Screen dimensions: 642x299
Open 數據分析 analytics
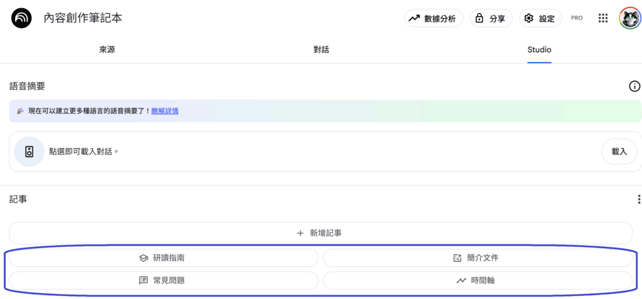click(433, 18)
